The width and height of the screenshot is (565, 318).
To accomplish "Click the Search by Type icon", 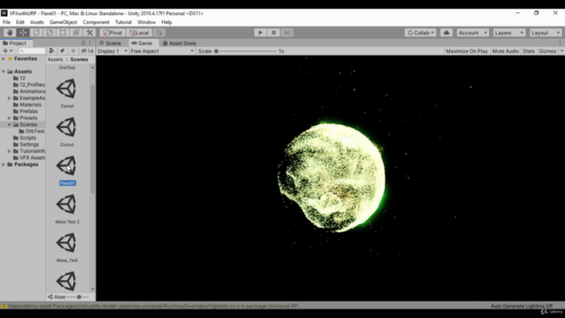I will pyautogui.click(x=51, y=51).
